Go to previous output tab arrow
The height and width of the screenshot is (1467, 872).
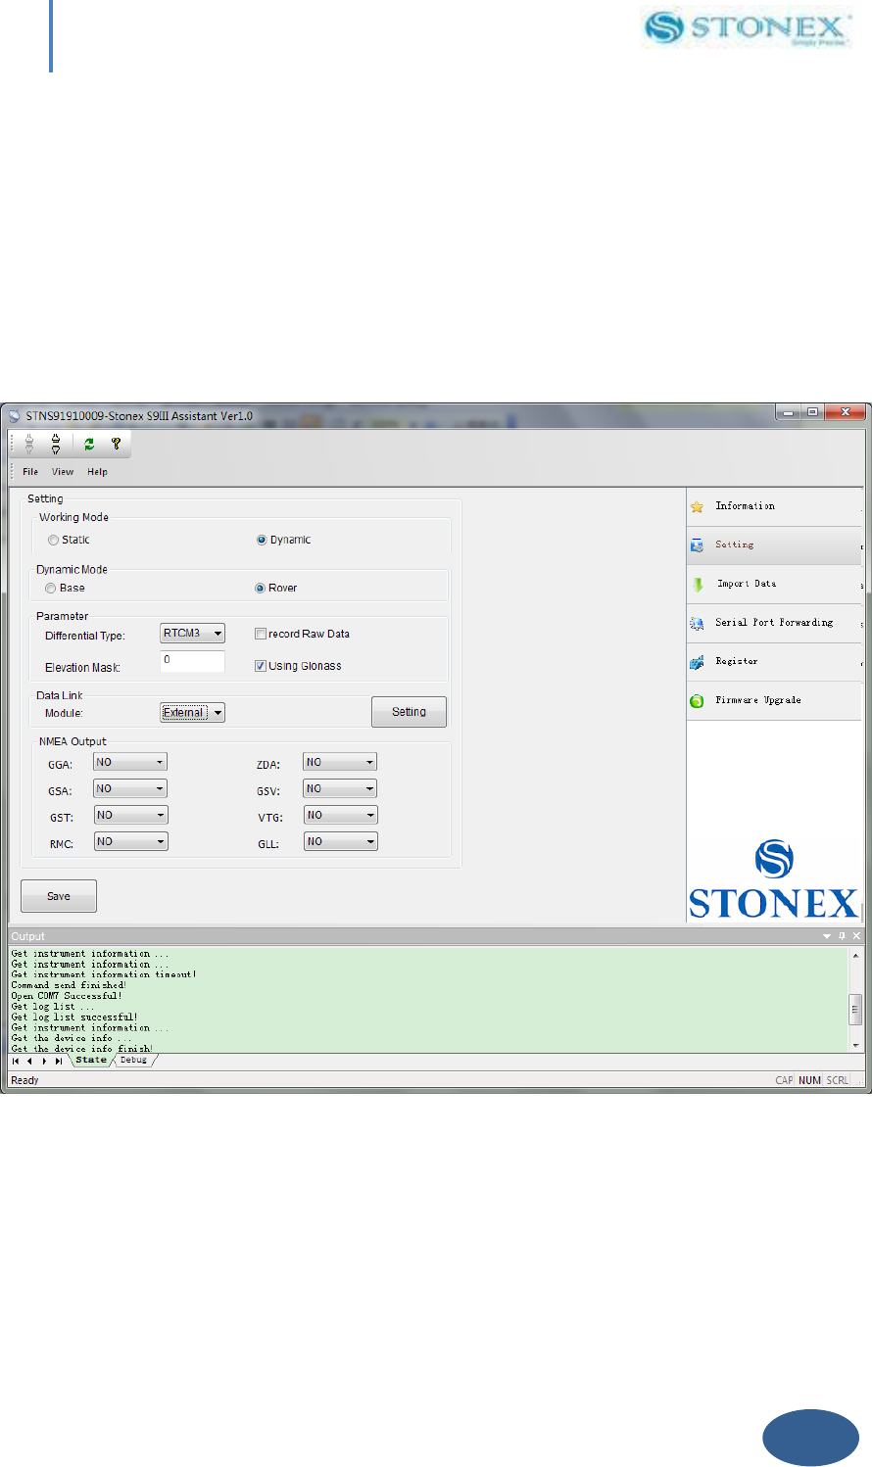29,1061
